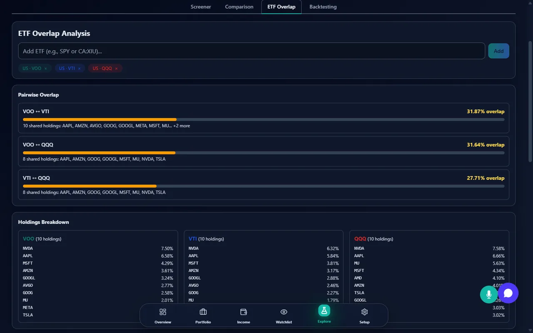Viewport: 533px width, 333px height.
Task: Click TSLA row in VOO holdings
Action: (98, 315)
